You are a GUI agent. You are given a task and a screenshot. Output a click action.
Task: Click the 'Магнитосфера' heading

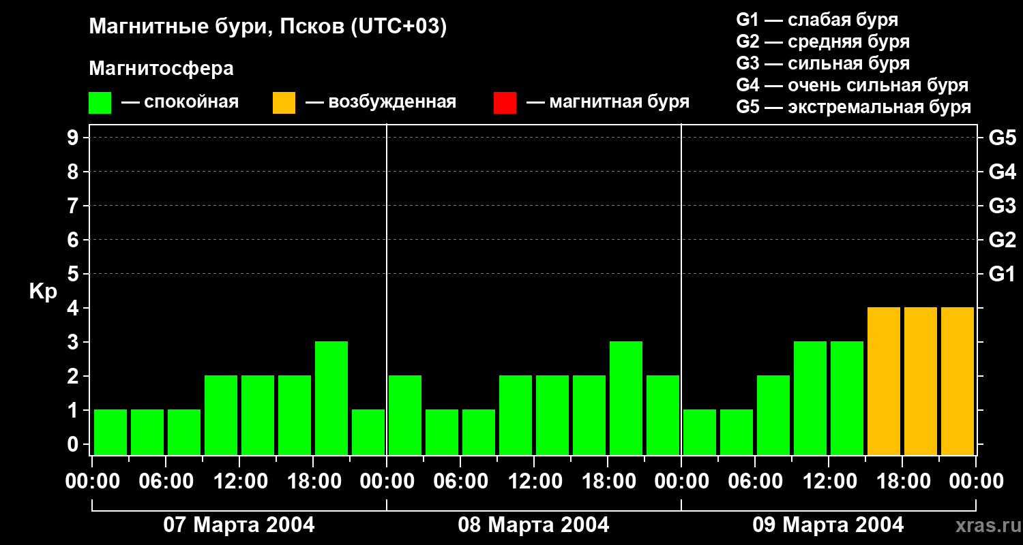pyautogui.click(x=162, y=69)
